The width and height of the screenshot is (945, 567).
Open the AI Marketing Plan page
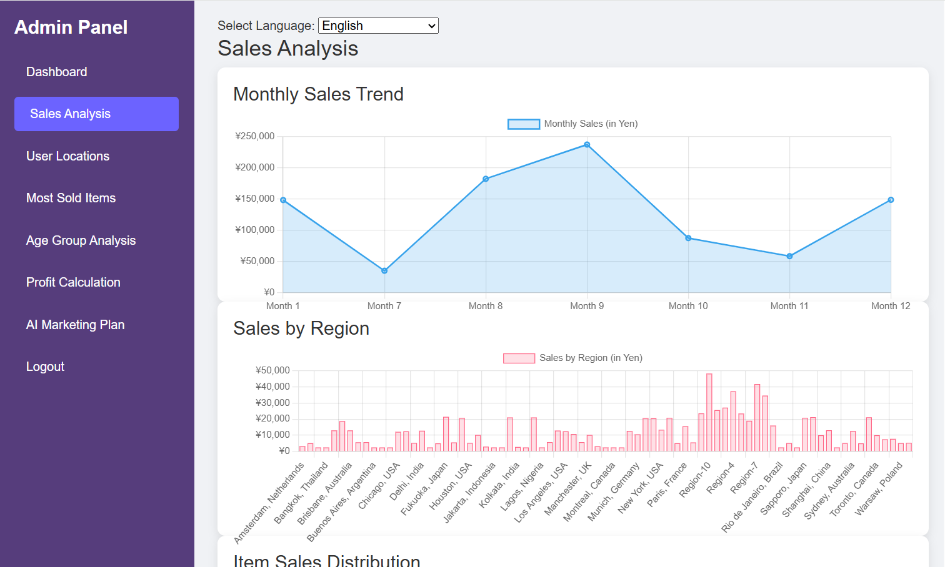click(75, 325)
